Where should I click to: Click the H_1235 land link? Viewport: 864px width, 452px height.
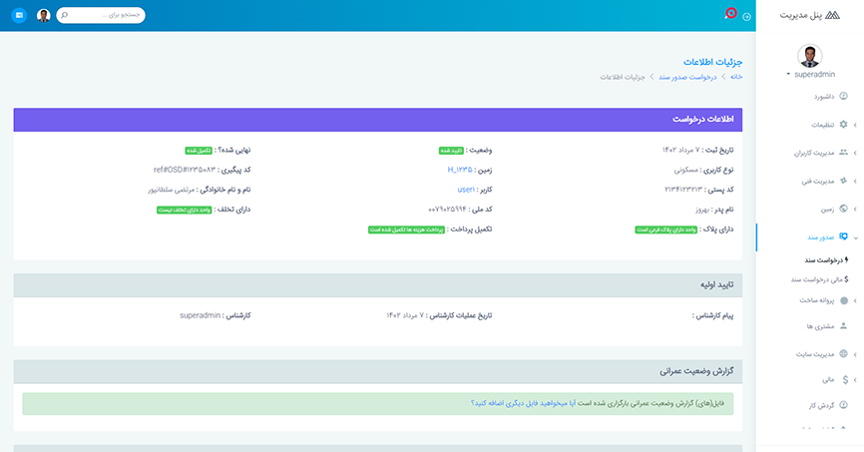tap(458, 170)
